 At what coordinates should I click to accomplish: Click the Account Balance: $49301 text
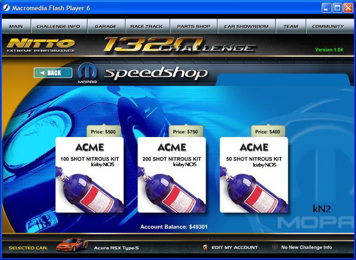tap(174, 227)
